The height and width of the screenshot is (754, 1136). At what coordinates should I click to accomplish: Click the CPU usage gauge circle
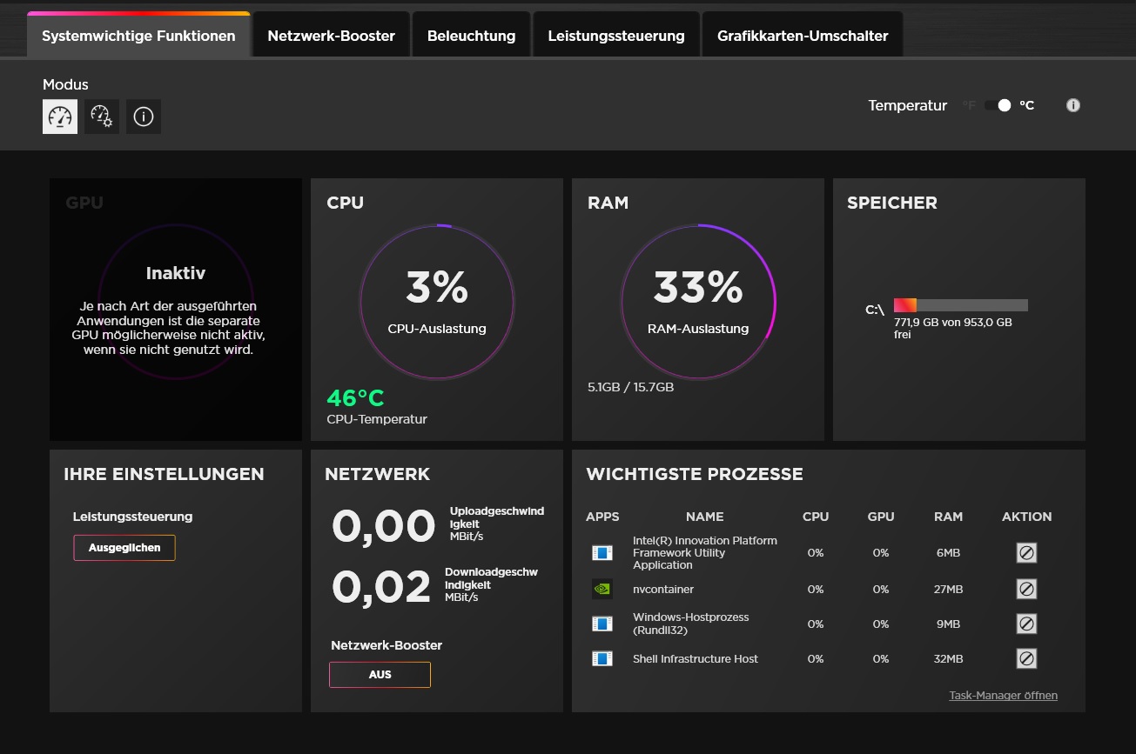[437, 302]
